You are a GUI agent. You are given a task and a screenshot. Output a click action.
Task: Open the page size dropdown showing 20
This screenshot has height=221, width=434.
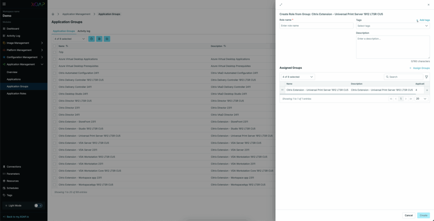[x=421, y=98]
